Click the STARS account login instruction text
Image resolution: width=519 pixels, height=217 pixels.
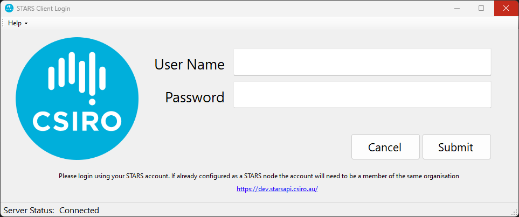click(259, 176)
